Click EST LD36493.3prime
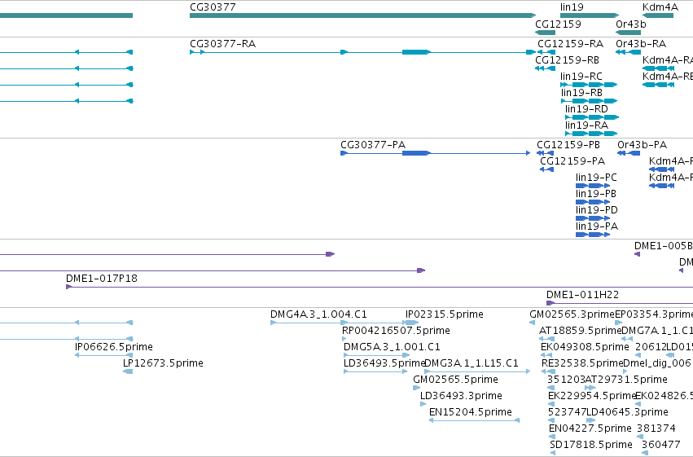This screenshot has height=457, width=693. point(423,404)
